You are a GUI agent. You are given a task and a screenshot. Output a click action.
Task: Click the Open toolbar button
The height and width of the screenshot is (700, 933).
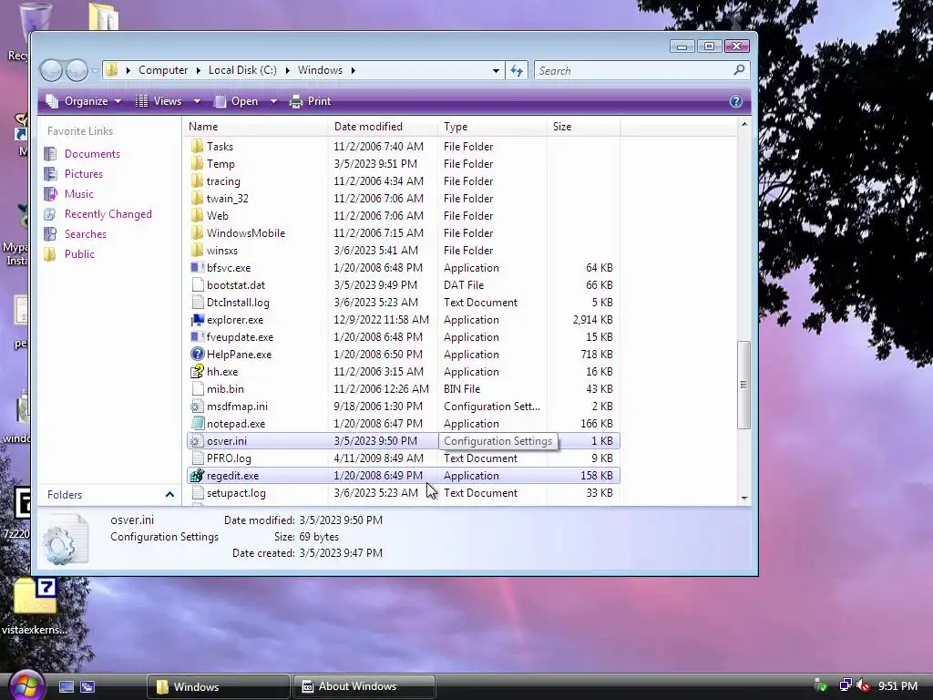[237, 101]
